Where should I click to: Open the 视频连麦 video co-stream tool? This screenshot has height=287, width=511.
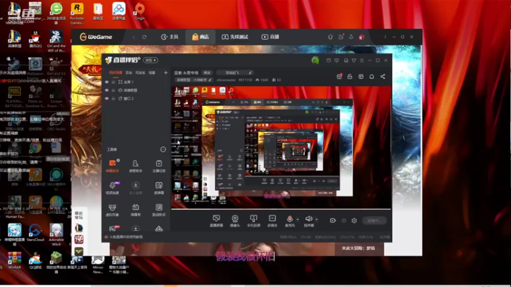pyautogui.click(x=112, y=188)
